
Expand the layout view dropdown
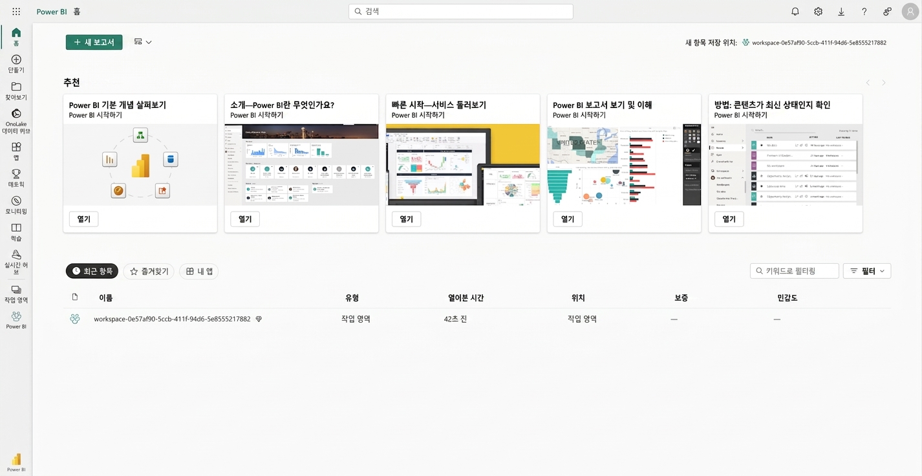pyautogui.click(x=143, y=42)
